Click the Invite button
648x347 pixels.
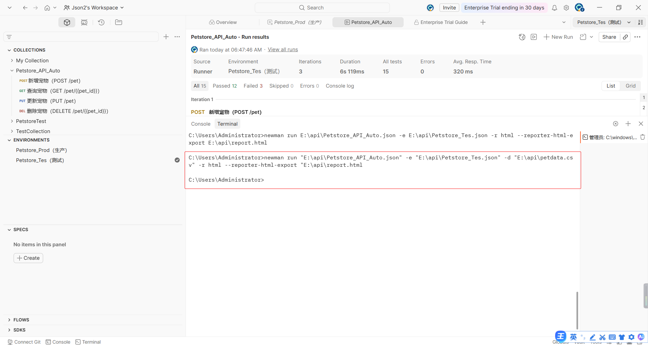449,8
